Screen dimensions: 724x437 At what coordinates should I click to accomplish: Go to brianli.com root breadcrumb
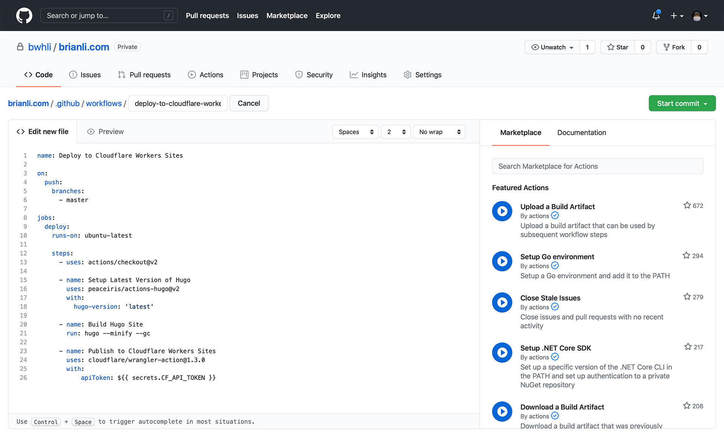[x=28, y=103]
